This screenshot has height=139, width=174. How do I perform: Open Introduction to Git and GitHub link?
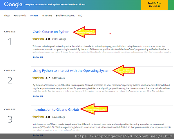point(56,109)
